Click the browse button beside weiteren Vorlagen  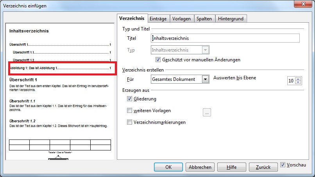(x=207, y=113)
